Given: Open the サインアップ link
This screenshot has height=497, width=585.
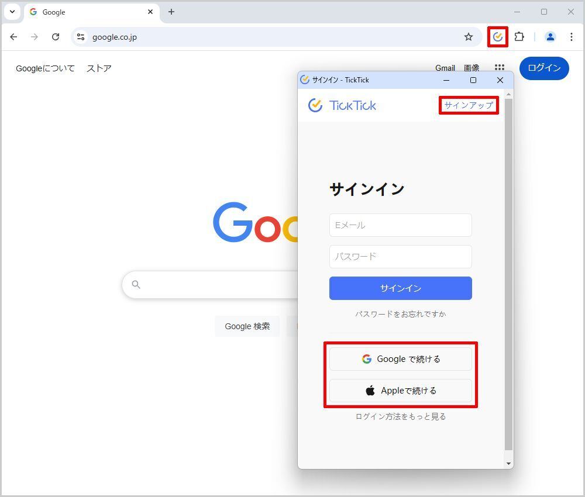Looking at the screenshot, I should pos(469,105).
